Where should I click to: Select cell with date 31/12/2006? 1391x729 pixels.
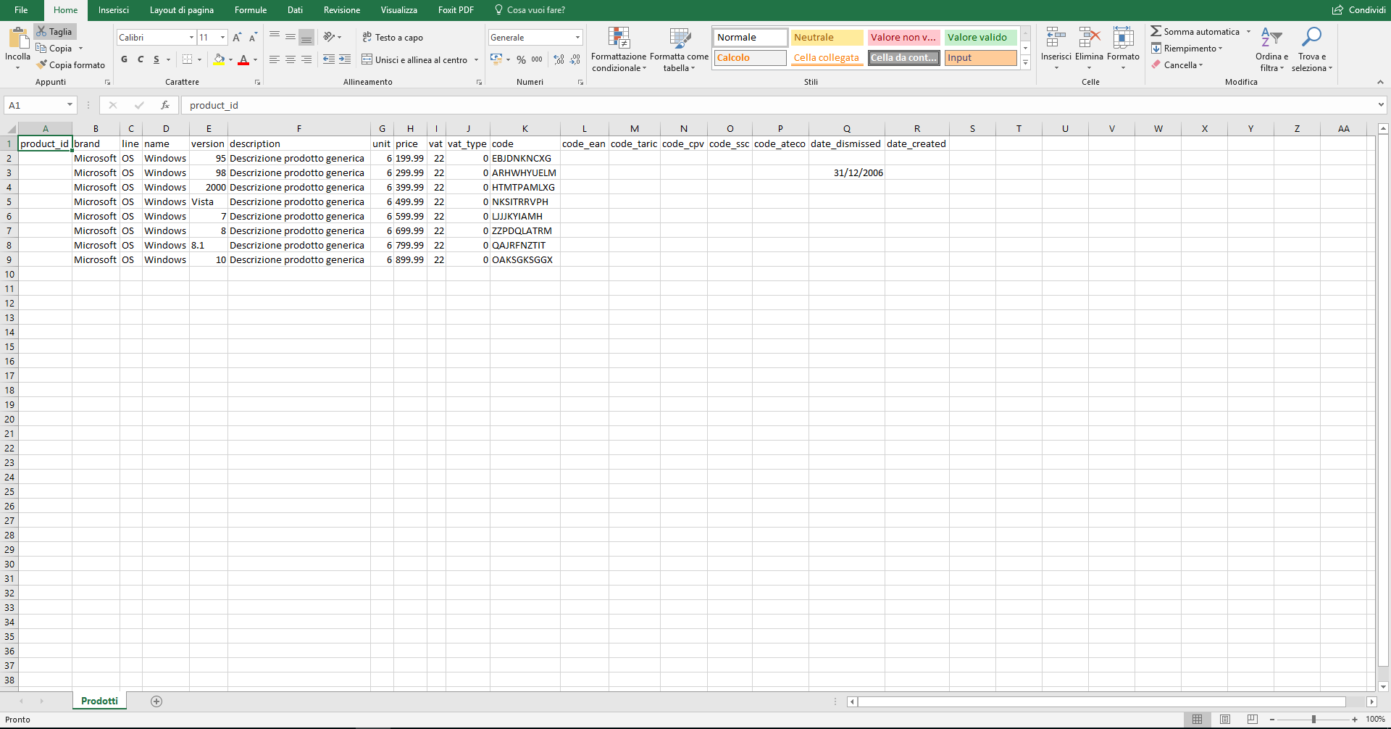click(x=846, y=173)
